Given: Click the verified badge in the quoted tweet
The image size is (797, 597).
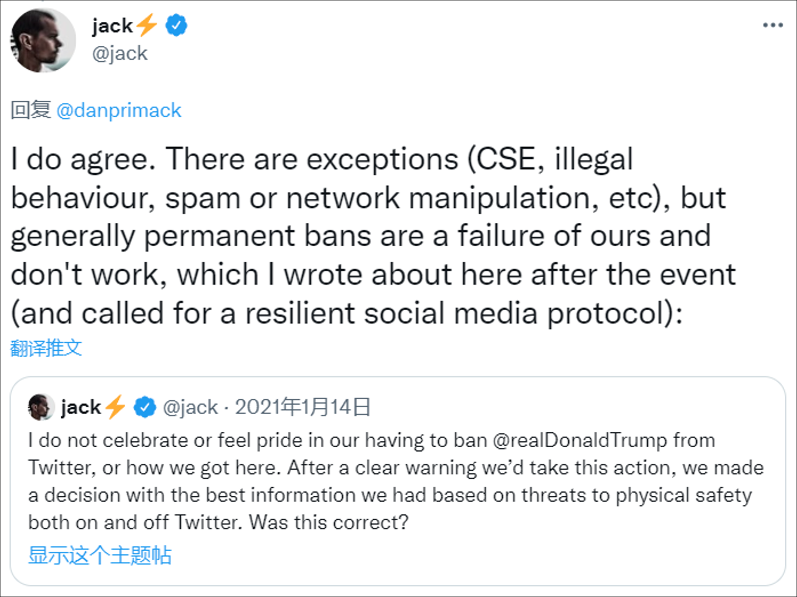Looking at the screenshot, I should click(144, 407).
